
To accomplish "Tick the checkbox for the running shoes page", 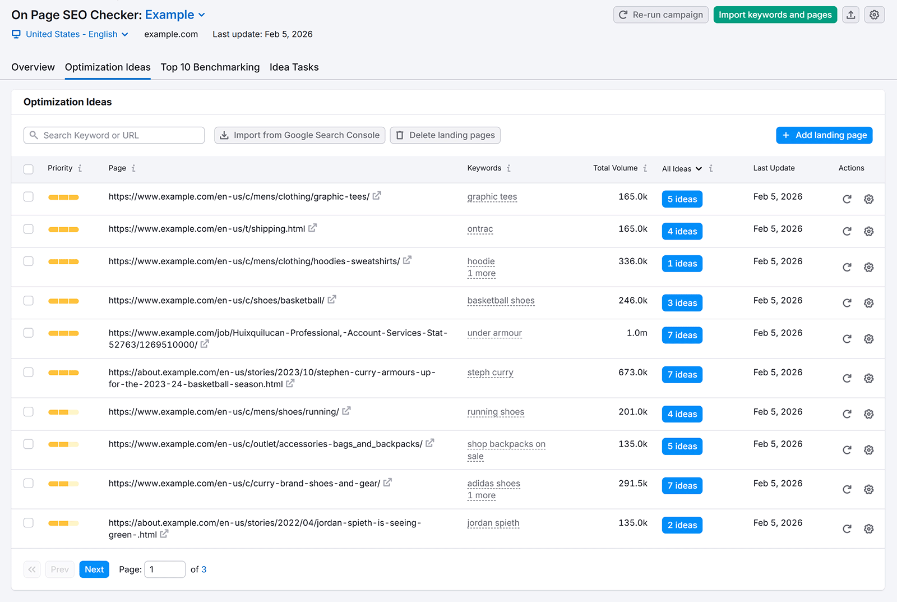I will tap(29, 411).
